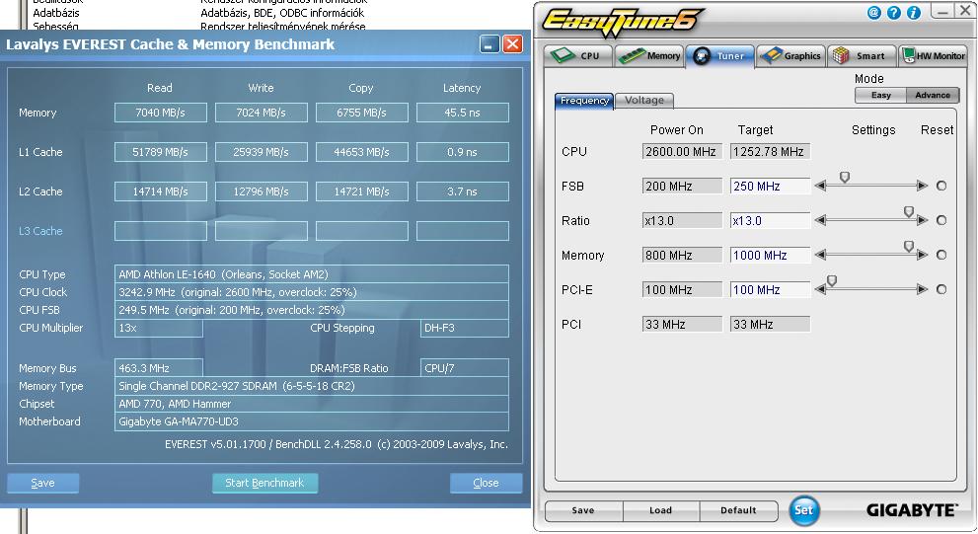The image size is (978, 534).
Task: Switch to the Voltage sub-tab
Action: point(644,101)
